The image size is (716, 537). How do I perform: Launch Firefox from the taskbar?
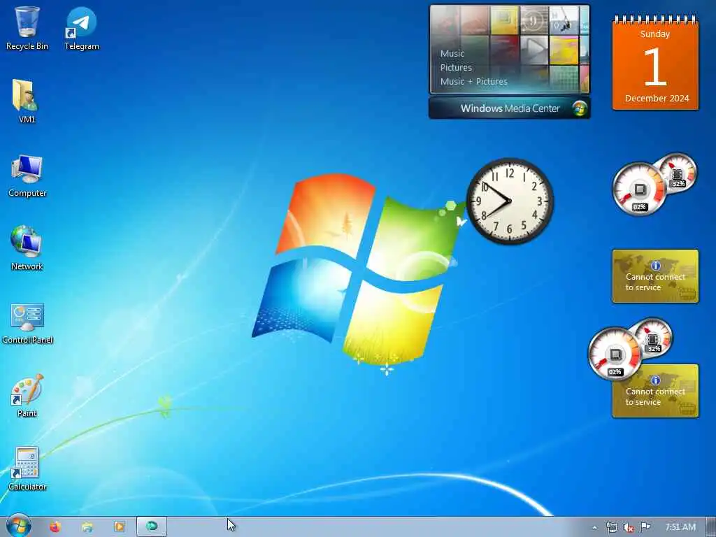(x=55, y=527)
